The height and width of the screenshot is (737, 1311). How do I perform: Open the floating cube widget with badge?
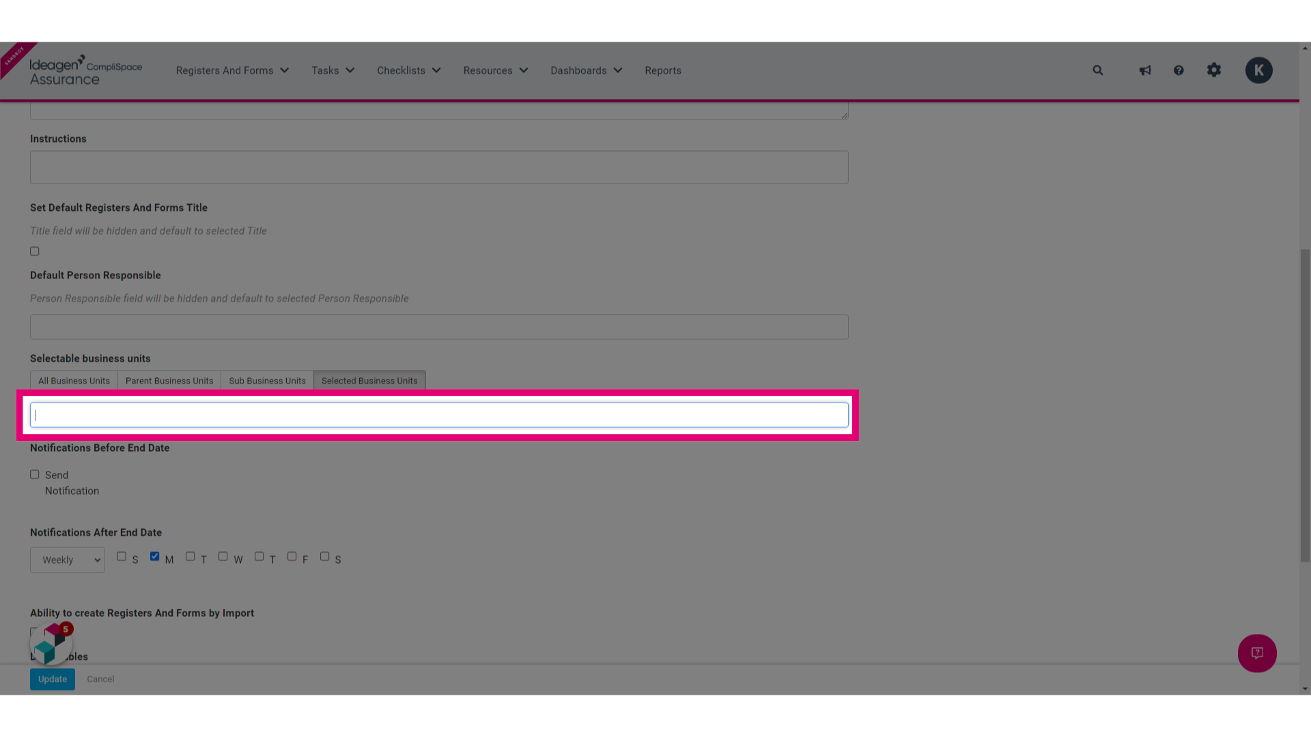(x=51, y=644)
